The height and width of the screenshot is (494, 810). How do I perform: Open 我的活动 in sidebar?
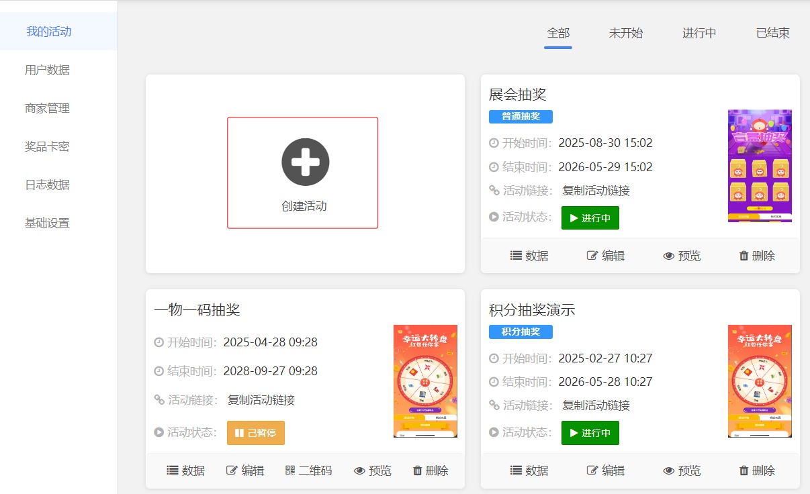(58, 32)
